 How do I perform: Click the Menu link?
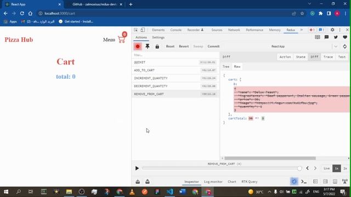pyautogui.click(x=109, y=40)
